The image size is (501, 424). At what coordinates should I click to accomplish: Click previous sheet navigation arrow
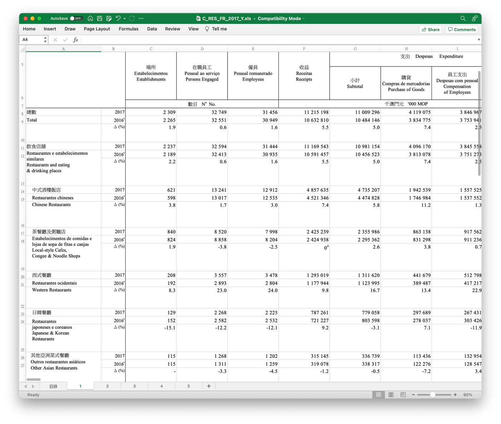point(25,386)
